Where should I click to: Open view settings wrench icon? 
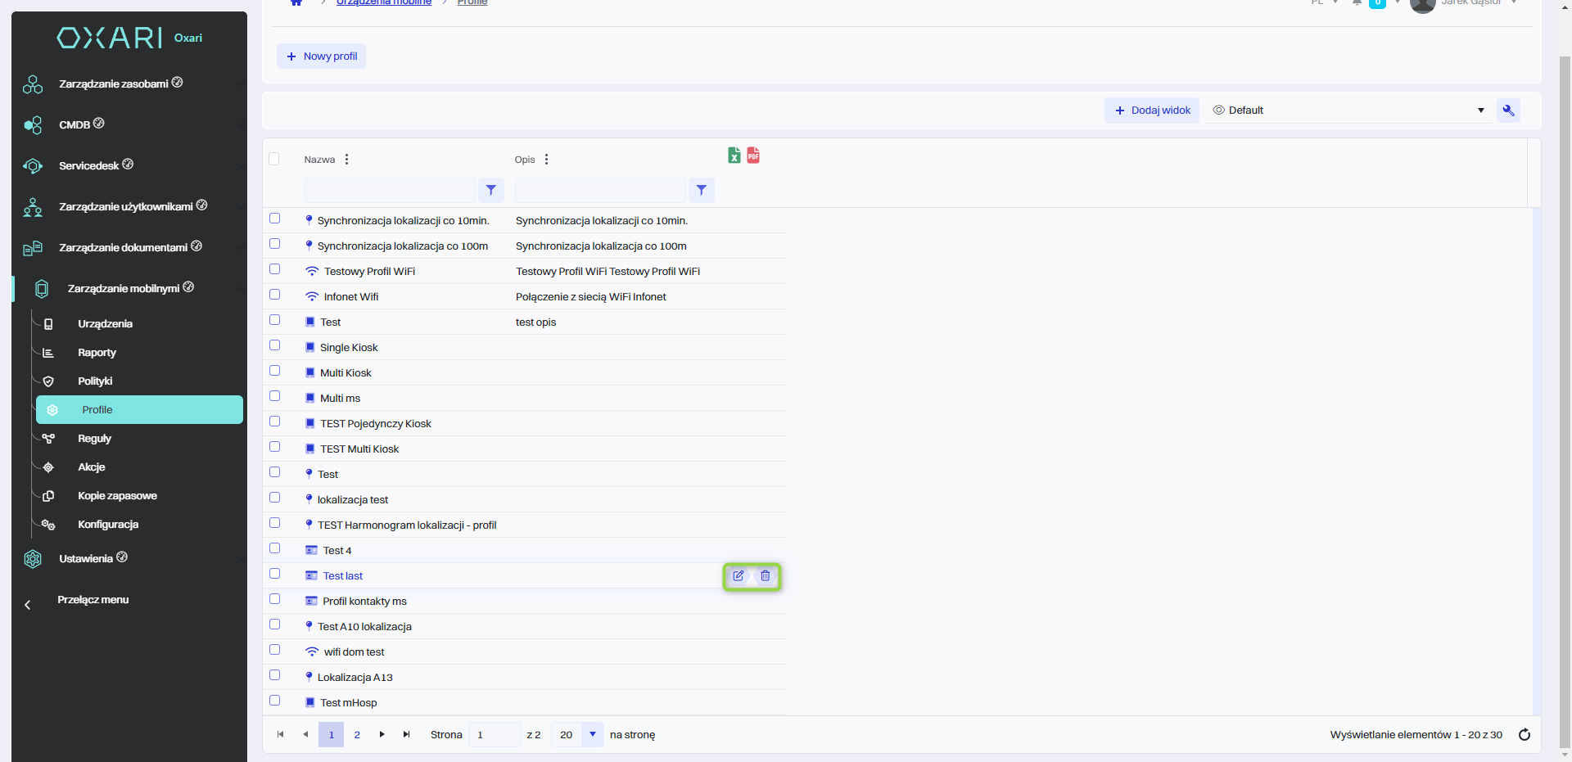[x=1508, y=110]
